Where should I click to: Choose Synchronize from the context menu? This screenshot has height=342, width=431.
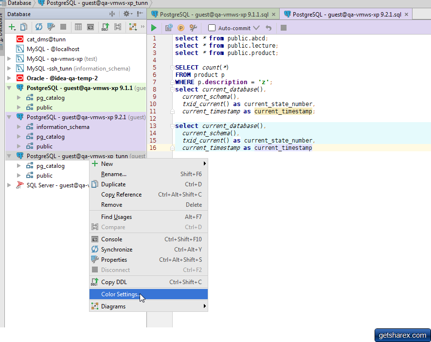click(x=148, y=250)
